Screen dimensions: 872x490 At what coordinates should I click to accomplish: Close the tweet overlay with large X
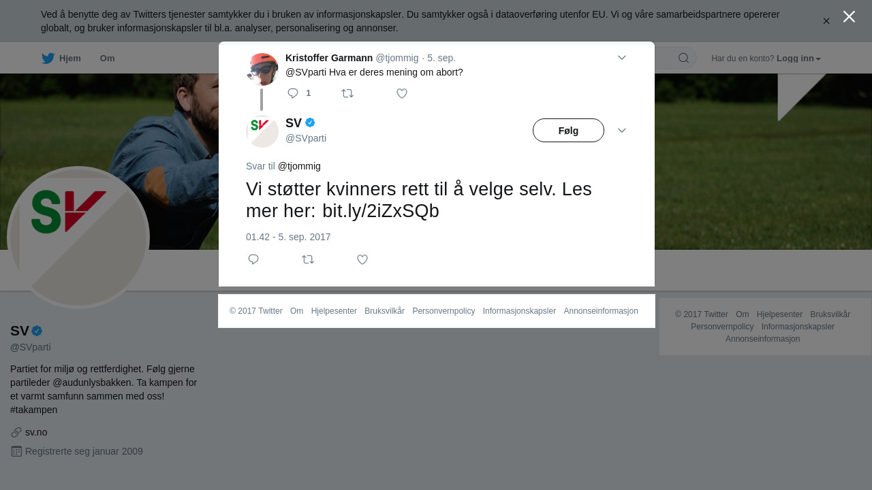849,16
